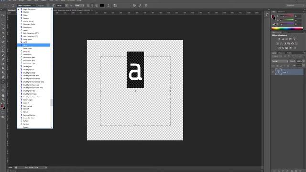
Task: Toggle lock image pixels
Action: 281,66
